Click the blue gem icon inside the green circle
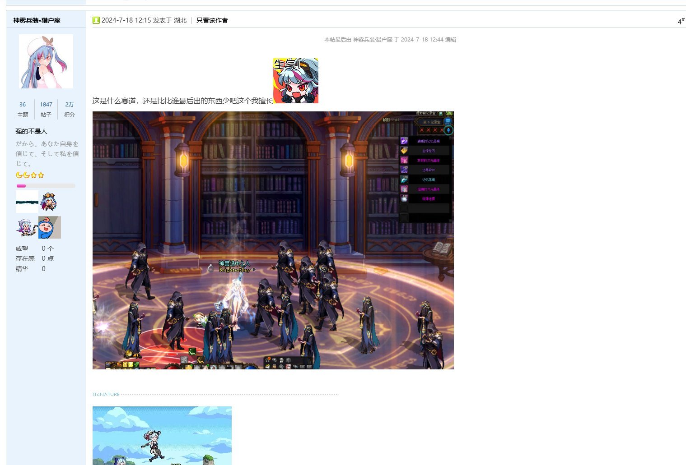The width and height of the screenshot is (686, 465). tap(449, 130)
